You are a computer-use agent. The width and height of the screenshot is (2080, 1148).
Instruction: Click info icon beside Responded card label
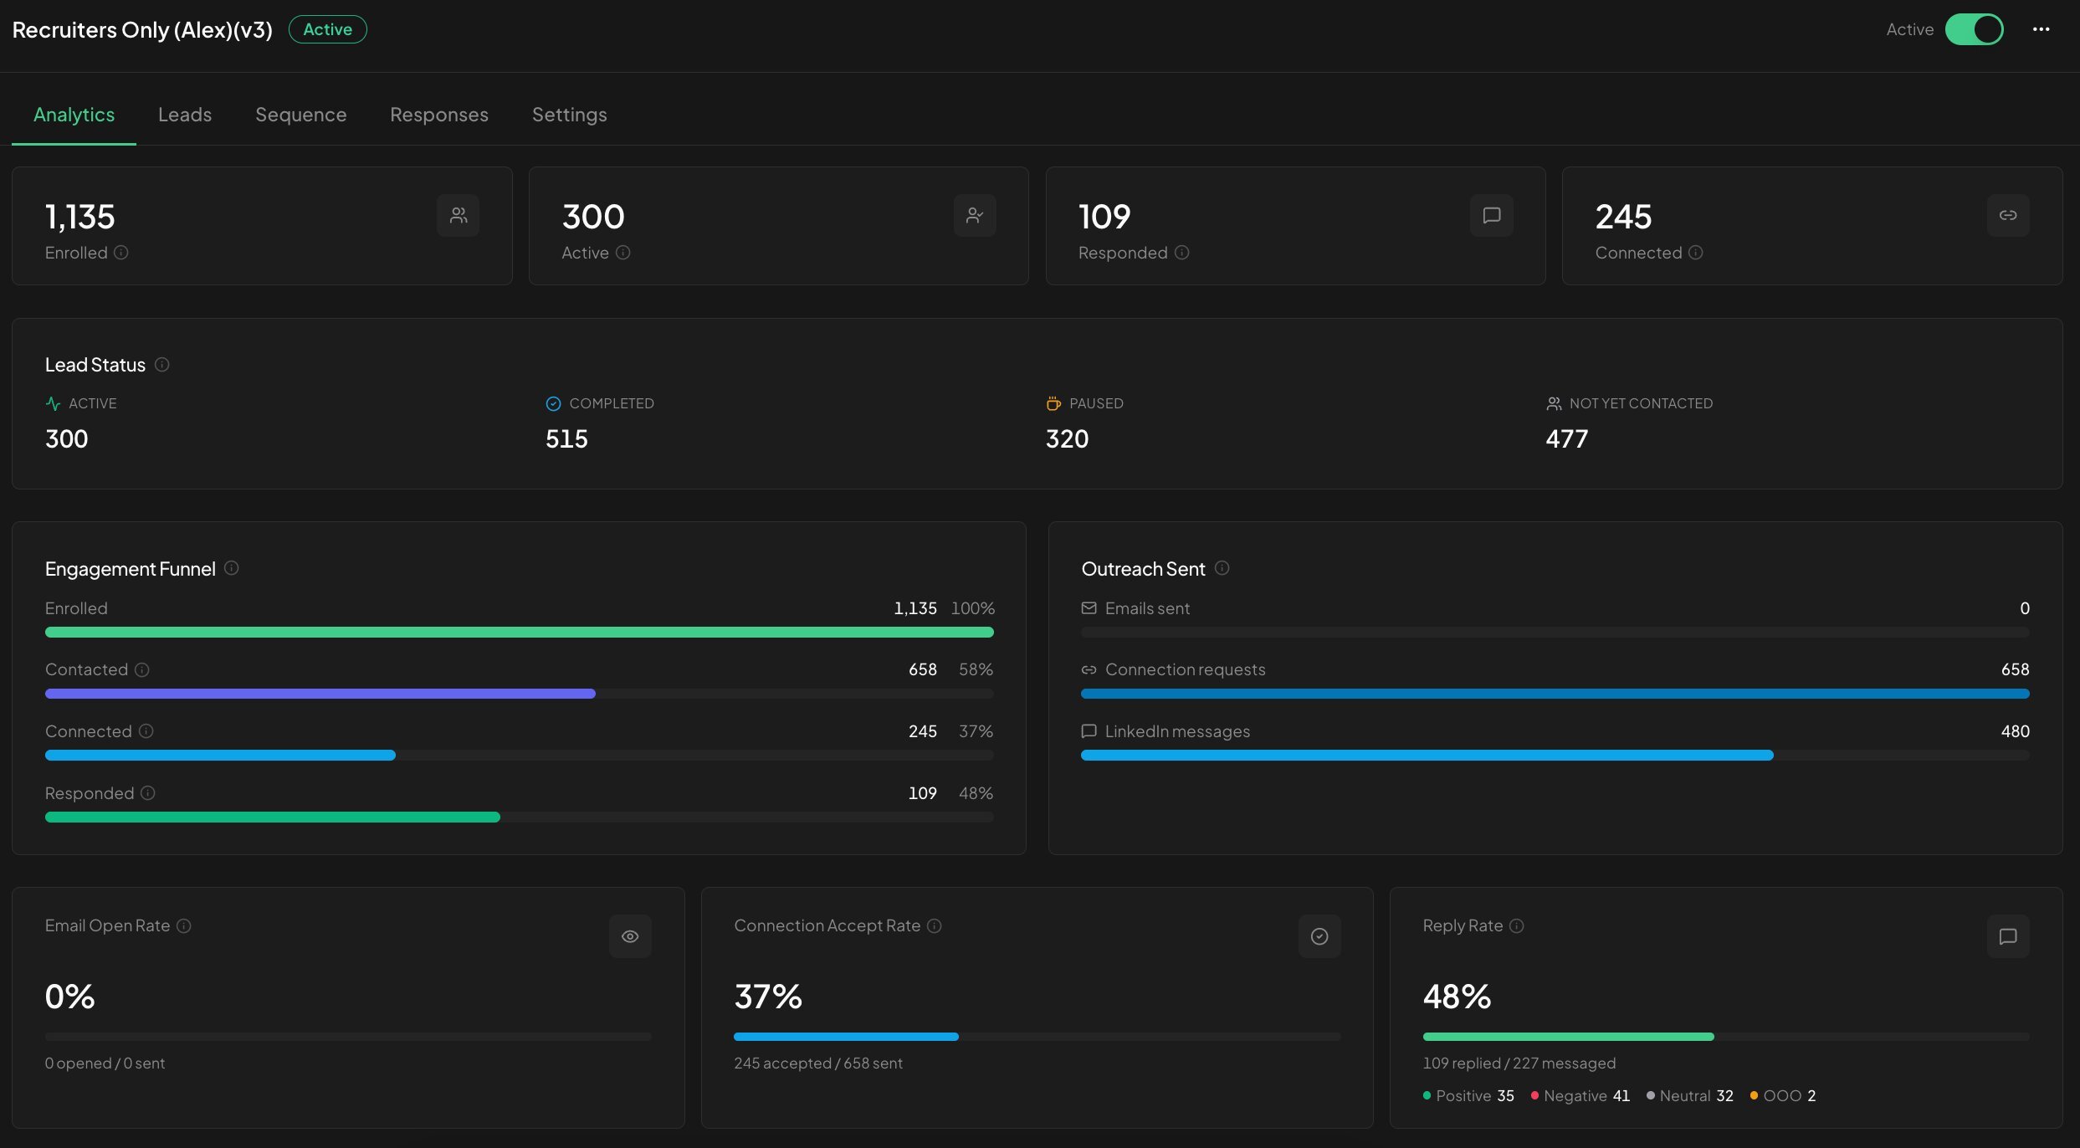tap(1182, 253)
